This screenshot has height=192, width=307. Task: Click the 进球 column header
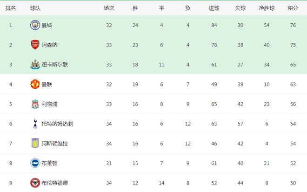point(214,8)
